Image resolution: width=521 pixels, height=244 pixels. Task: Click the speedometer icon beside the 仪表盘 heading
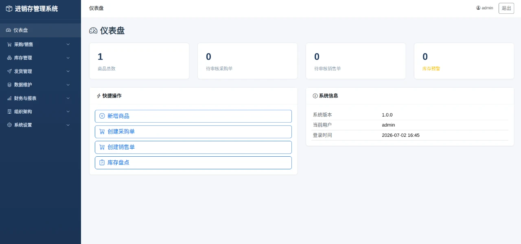tap(93, 30)
